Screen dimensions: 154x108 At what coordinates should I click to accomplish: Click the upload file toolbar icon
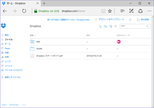click(x=100, y=26)
